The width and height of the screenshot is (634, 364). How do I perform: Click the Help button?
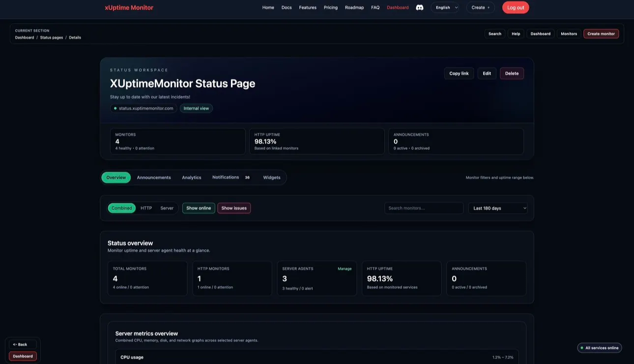[516, 34]
